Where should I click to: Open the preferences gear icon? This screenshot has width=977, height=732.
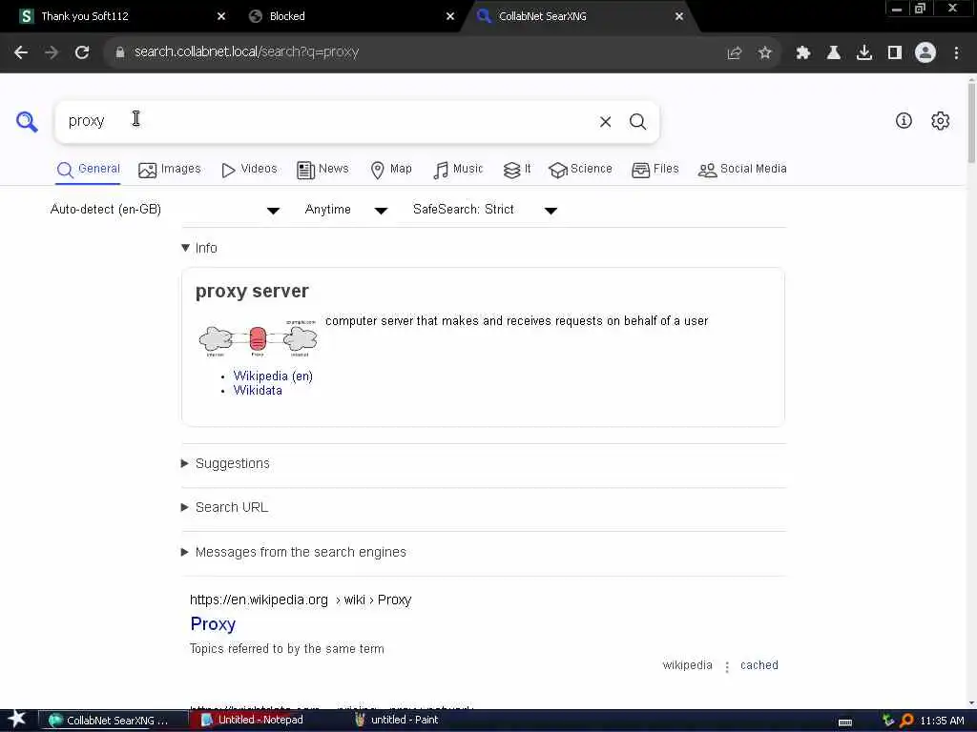pyautogui.click(x=940, y=121)
